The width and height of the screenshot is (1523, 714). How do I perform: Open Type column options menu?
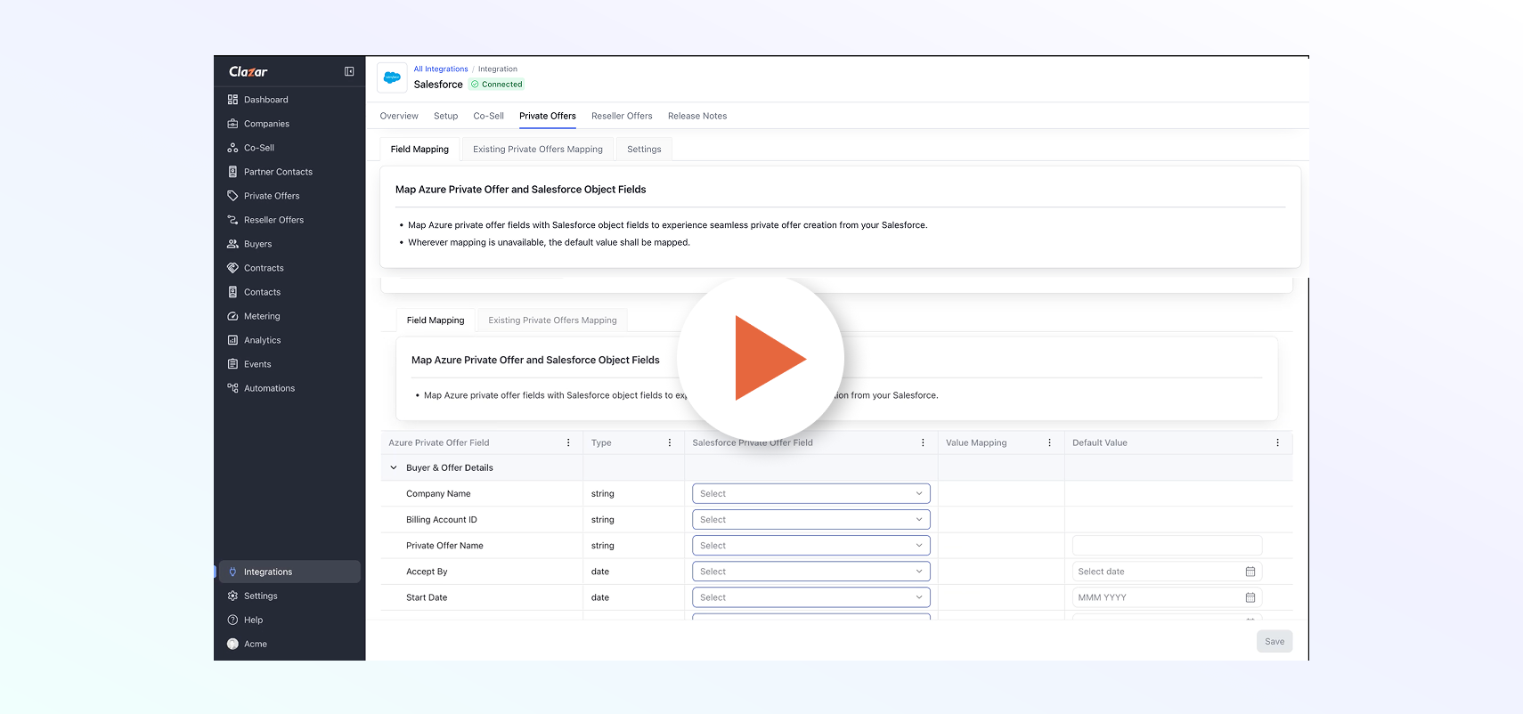pos(670,442)
